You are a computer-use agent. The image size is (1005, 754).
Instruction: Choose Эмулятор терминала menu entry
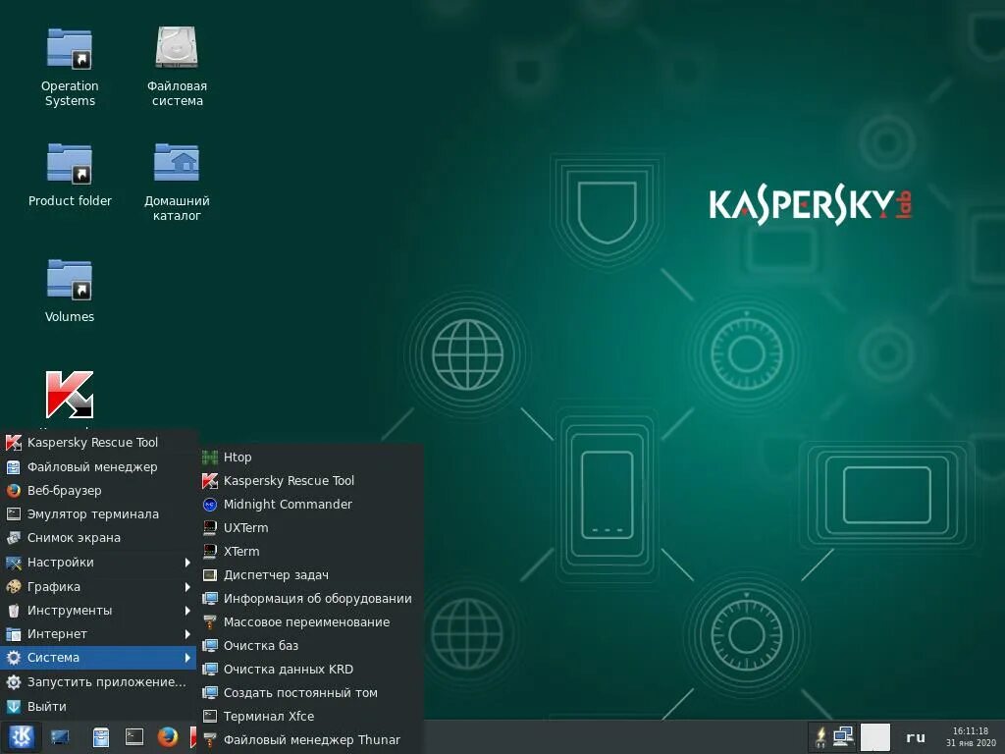99,514
